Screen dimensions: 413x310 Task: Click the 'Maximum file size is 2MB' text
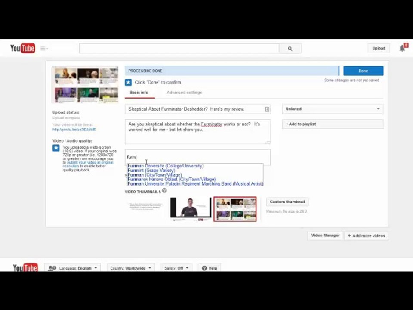point(287,211)
